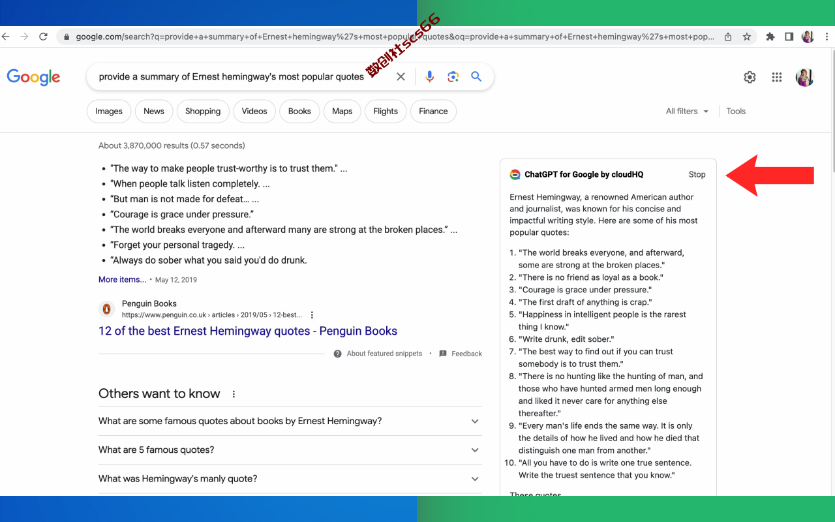This screenshot has width=835, height=522.
Task: Click the May 12, 2019 date text
Action: pos(176,279)
